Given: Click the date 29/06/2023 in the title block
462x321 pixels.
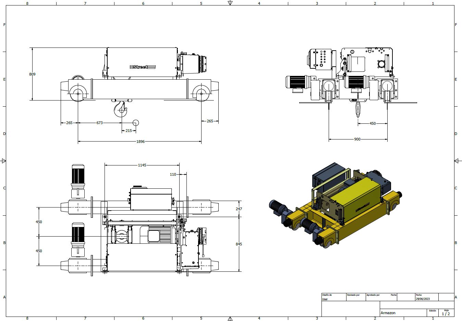Looking at the screenshot, I should click(x=422, y=299).
